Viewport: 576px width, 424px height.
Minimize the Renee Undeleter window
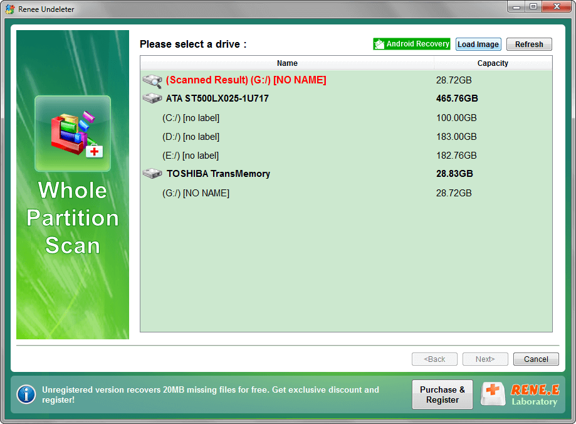click(516, 7)
